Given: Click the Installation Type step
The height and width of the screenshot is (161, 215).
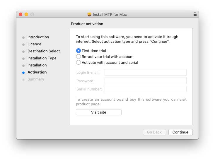Looking at the screenshot, I should (x=42, y=58).
